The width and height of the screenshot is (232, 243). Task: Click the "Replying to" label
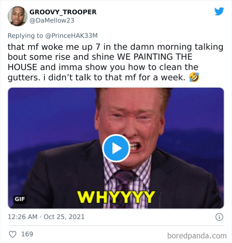25,36
